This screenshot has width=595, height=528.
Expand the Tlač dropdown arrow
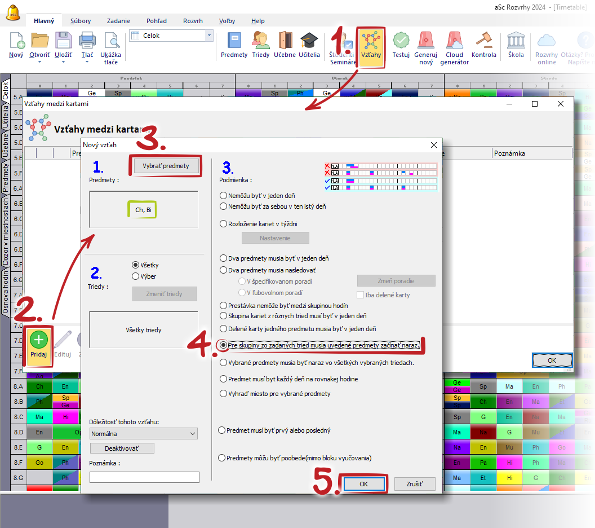pos(87,62)
